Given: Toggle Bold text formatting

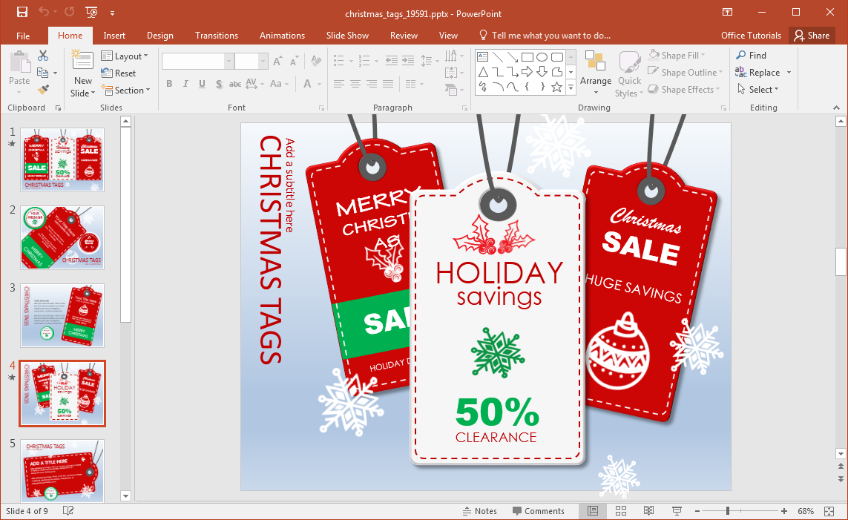Looking at the screenshot, I should coord(169,84).
